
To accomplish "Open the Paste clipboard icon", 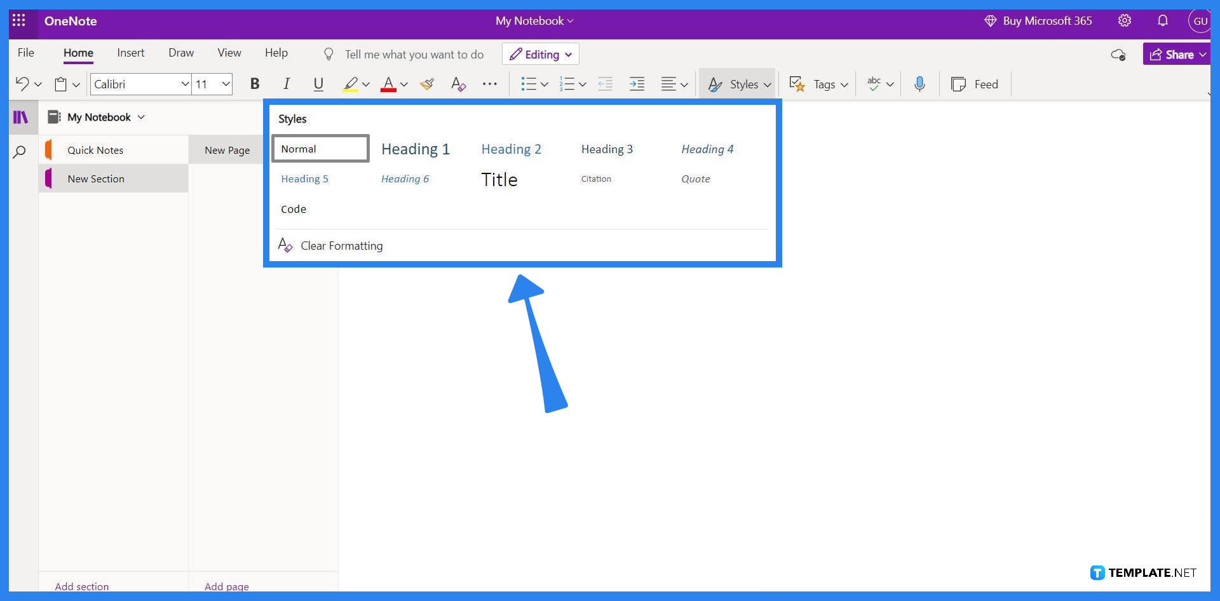I will pyautogui.click(x=61, y=83).
